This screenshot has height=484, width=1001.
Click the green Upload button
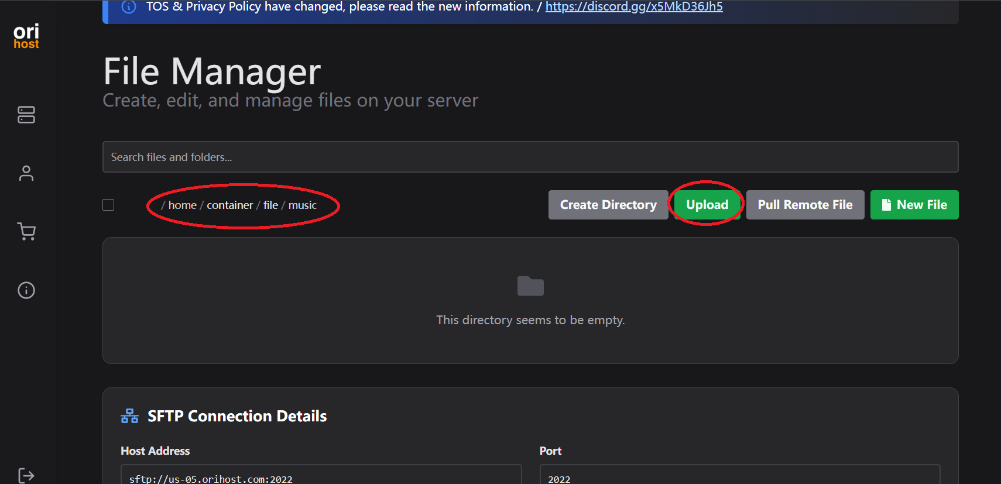pos(707,205)
